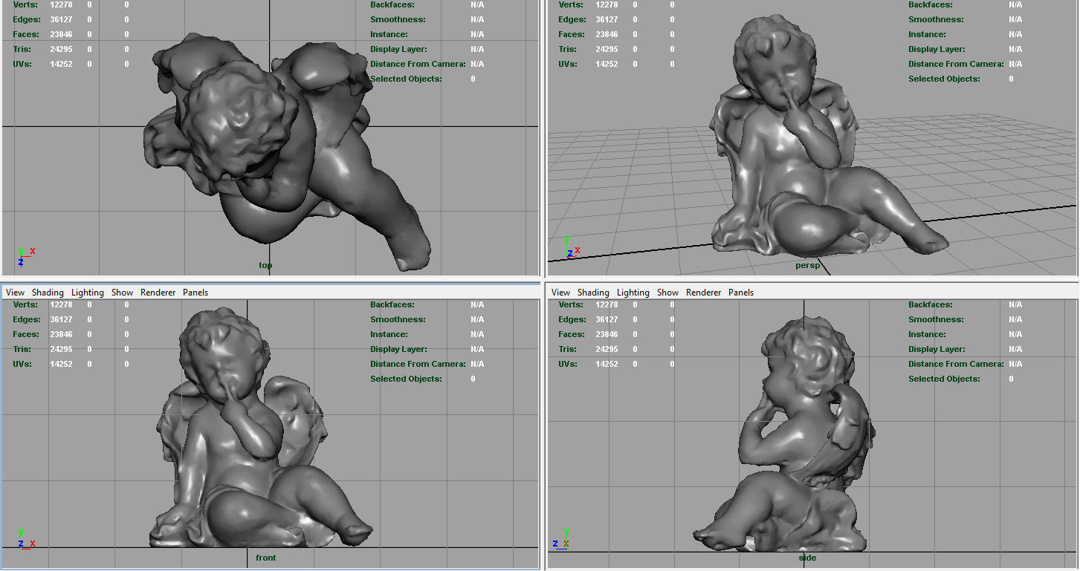
Task: Click 'Distance From Camera:' in the top panel
Action: (418, 64)
